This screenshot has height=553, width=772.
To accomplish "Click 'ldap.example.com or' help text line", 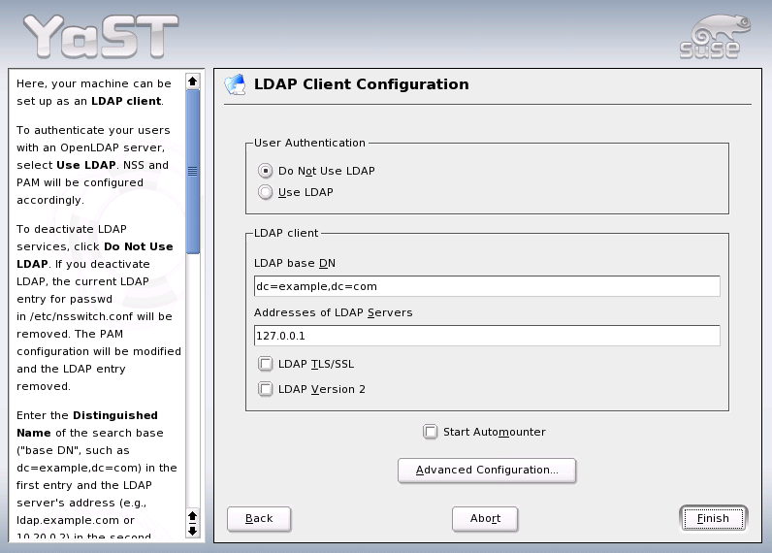I will pyautogui.click(x=76, y=521).
